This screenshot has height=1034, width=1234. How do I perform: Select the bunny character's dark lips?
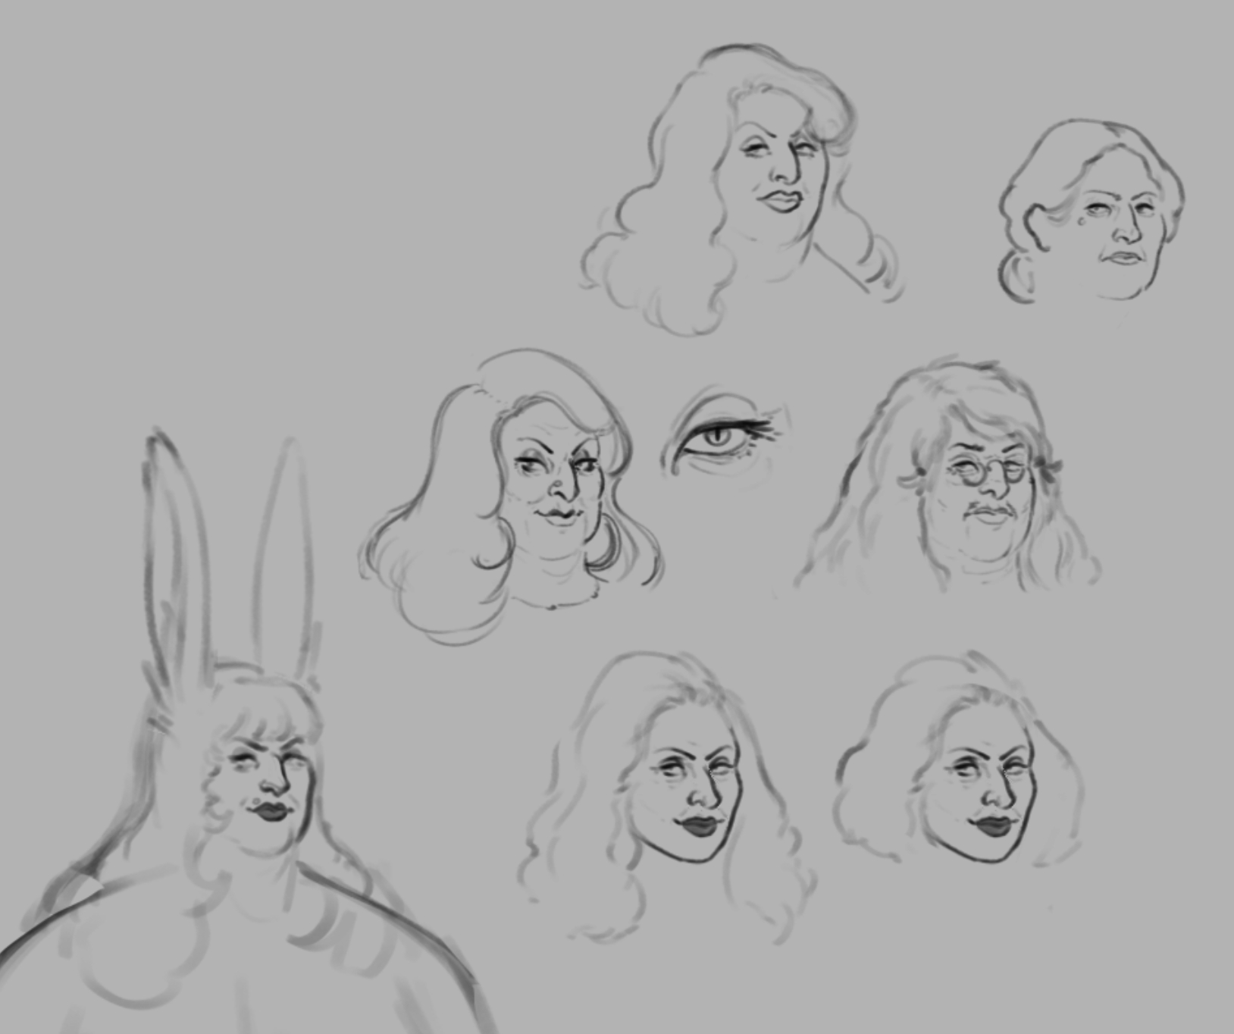coord(271,810)
